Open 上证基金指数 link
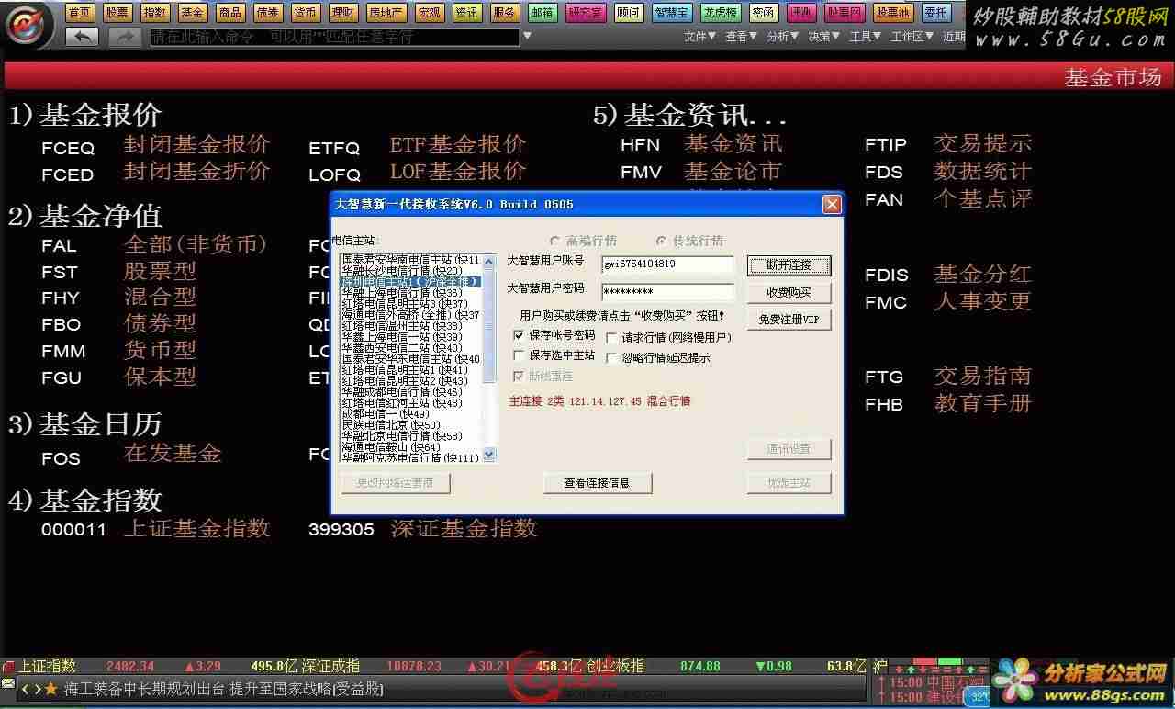The image size is (1175, 709). click(x=196, y=528)
